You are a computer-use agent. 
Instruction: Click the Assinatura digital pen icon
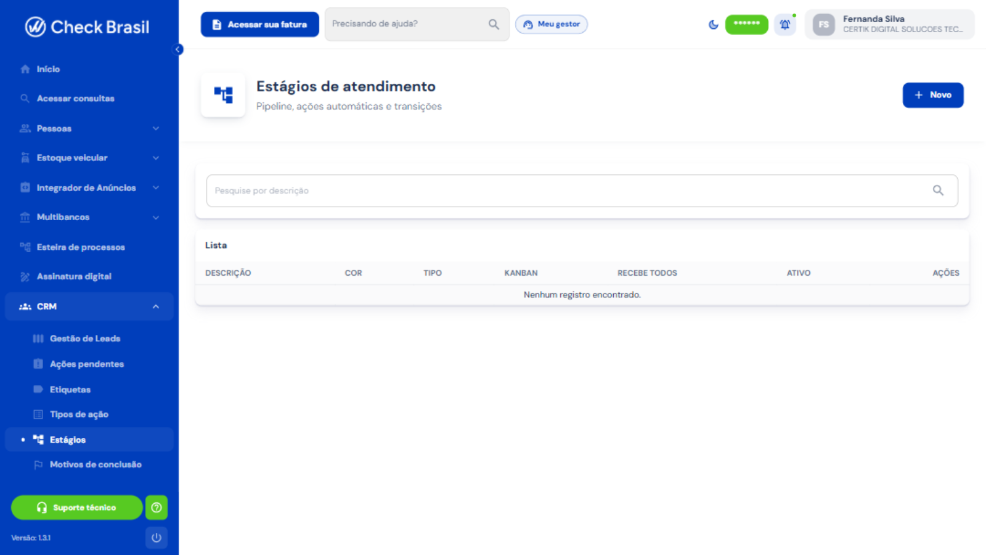[x=25, y=276]
